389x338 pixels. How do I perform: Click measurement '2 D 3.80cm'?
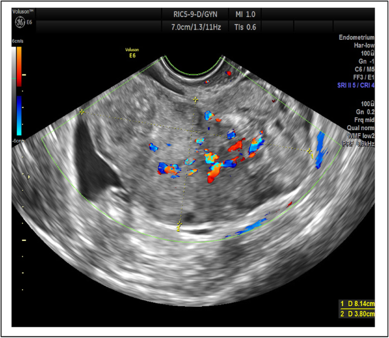pos(357,314)
